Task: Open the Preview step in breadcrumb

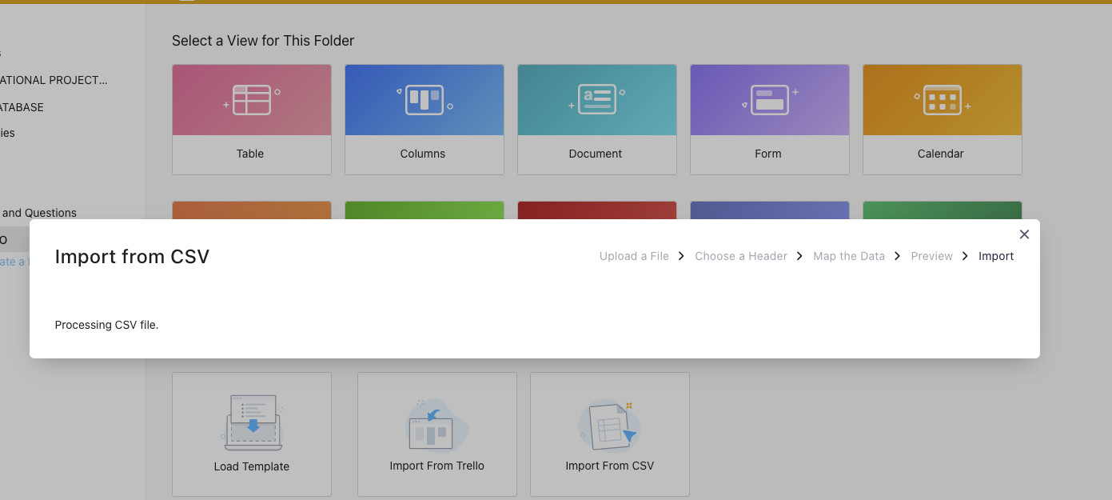Action: point(932,256)
